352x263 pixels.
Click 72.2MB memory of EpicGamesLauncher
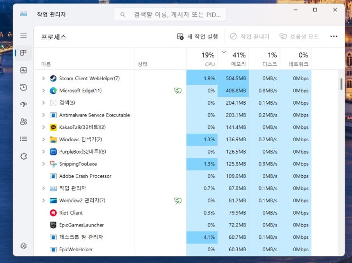coord(237,225)
